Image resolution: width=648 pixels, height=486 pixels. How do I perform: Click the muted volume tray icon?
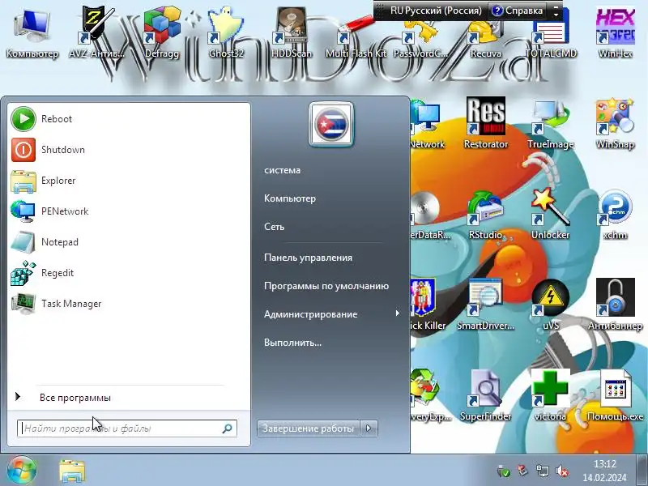pos(562,471)
